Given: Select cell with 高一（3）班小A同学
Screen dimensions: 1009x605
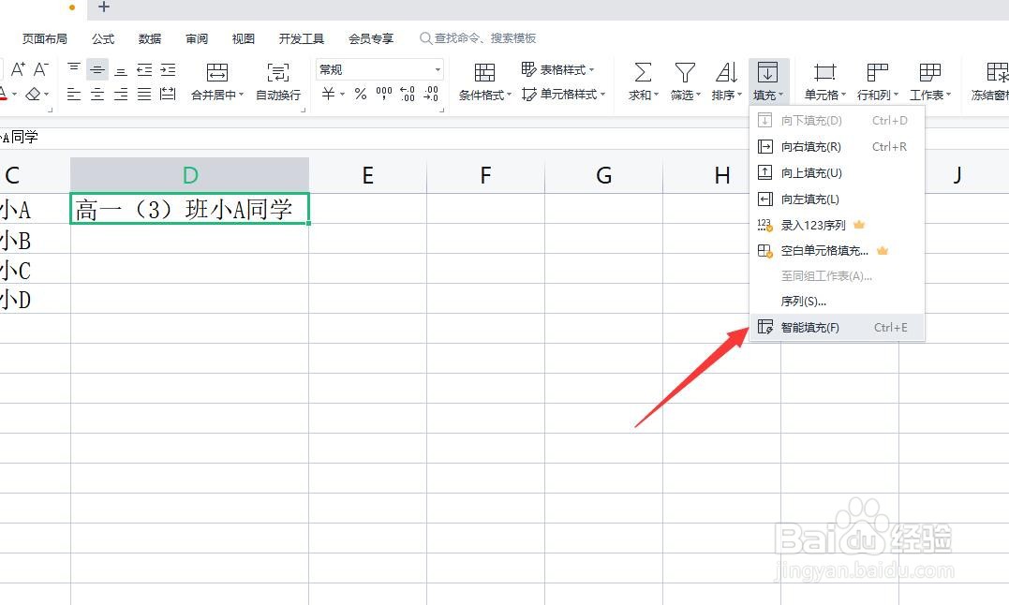Looking at the screenshot, I should (190, 208).
